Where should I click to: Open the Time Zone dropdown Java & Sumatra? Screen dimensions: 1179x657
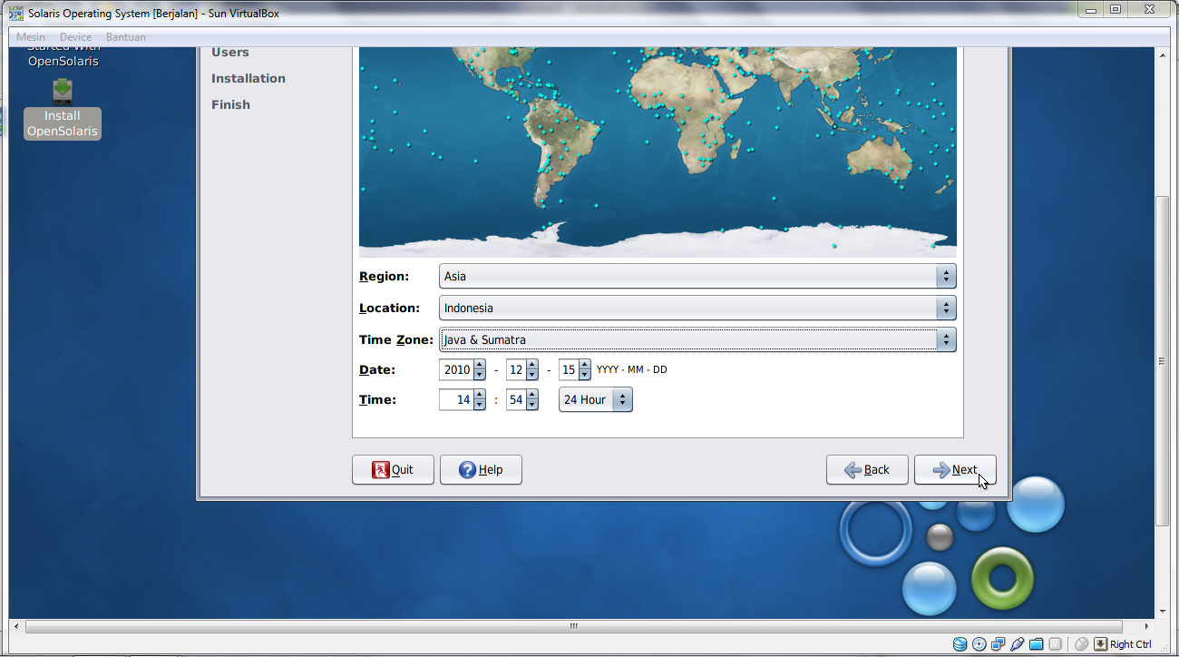[x=697, y=339]
